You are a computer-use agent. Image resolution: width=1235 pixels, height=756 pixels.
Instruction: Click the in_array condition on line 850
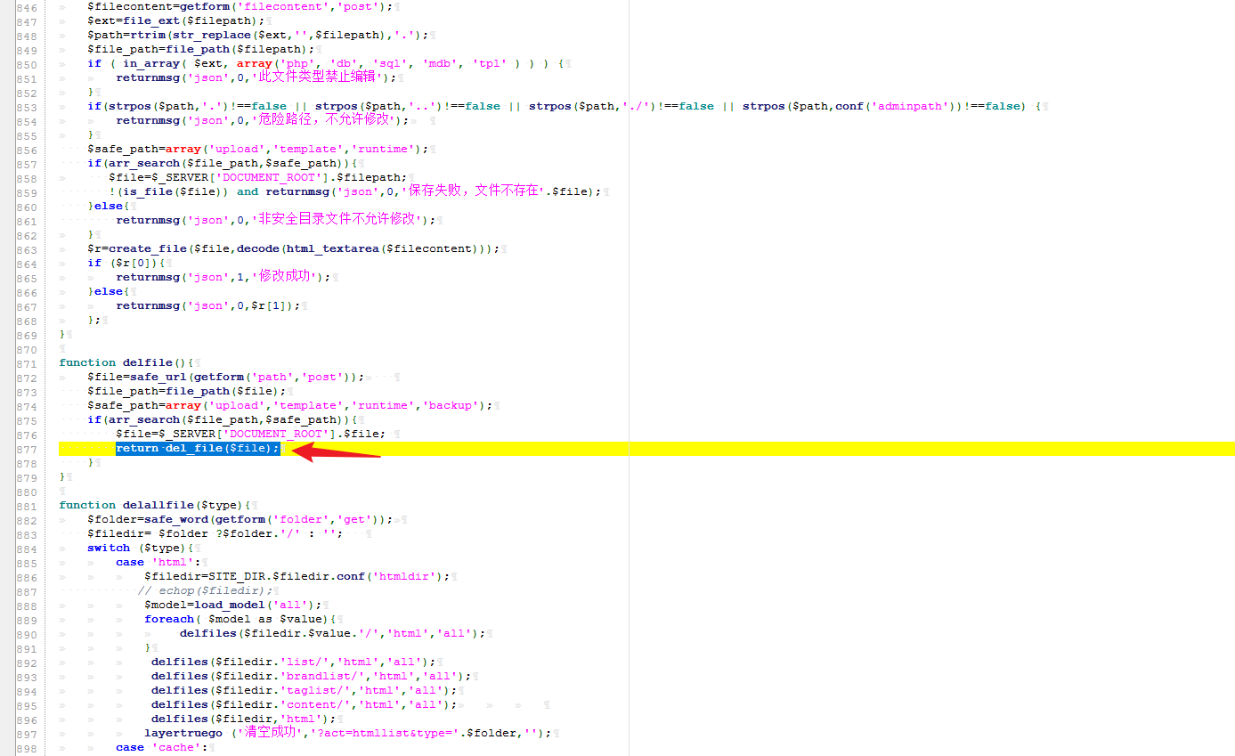click(x=151, y=63)
